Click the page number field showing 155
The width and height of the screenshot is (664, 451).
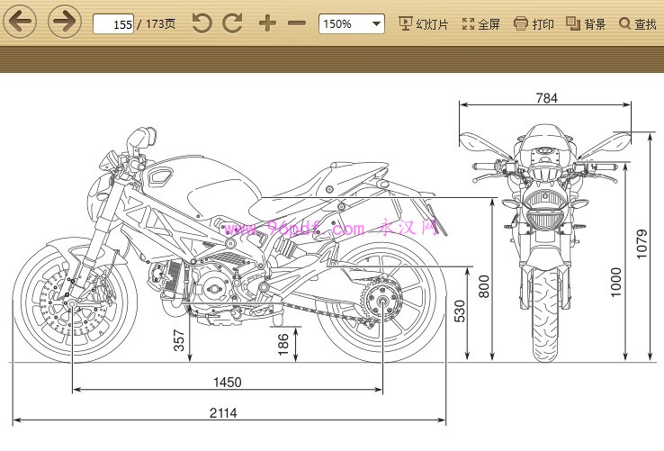pyautogui.click(x=113, y=23)
